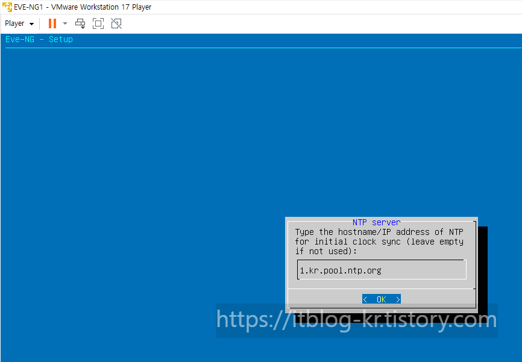Click the 'Type the hostname/IP address' prompt text
Screen dimensions: 522x362
pyautogui.click(x=379, y=242)
